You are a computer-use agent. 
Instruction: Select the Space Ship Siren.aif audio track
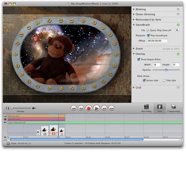(x=95, y=123)
